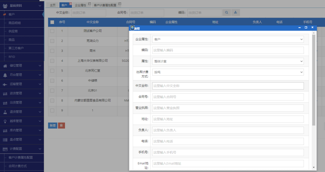Open 客户计费属性配置 sidebar entry
Screen dimensions: 325x172
pos(21,157)
